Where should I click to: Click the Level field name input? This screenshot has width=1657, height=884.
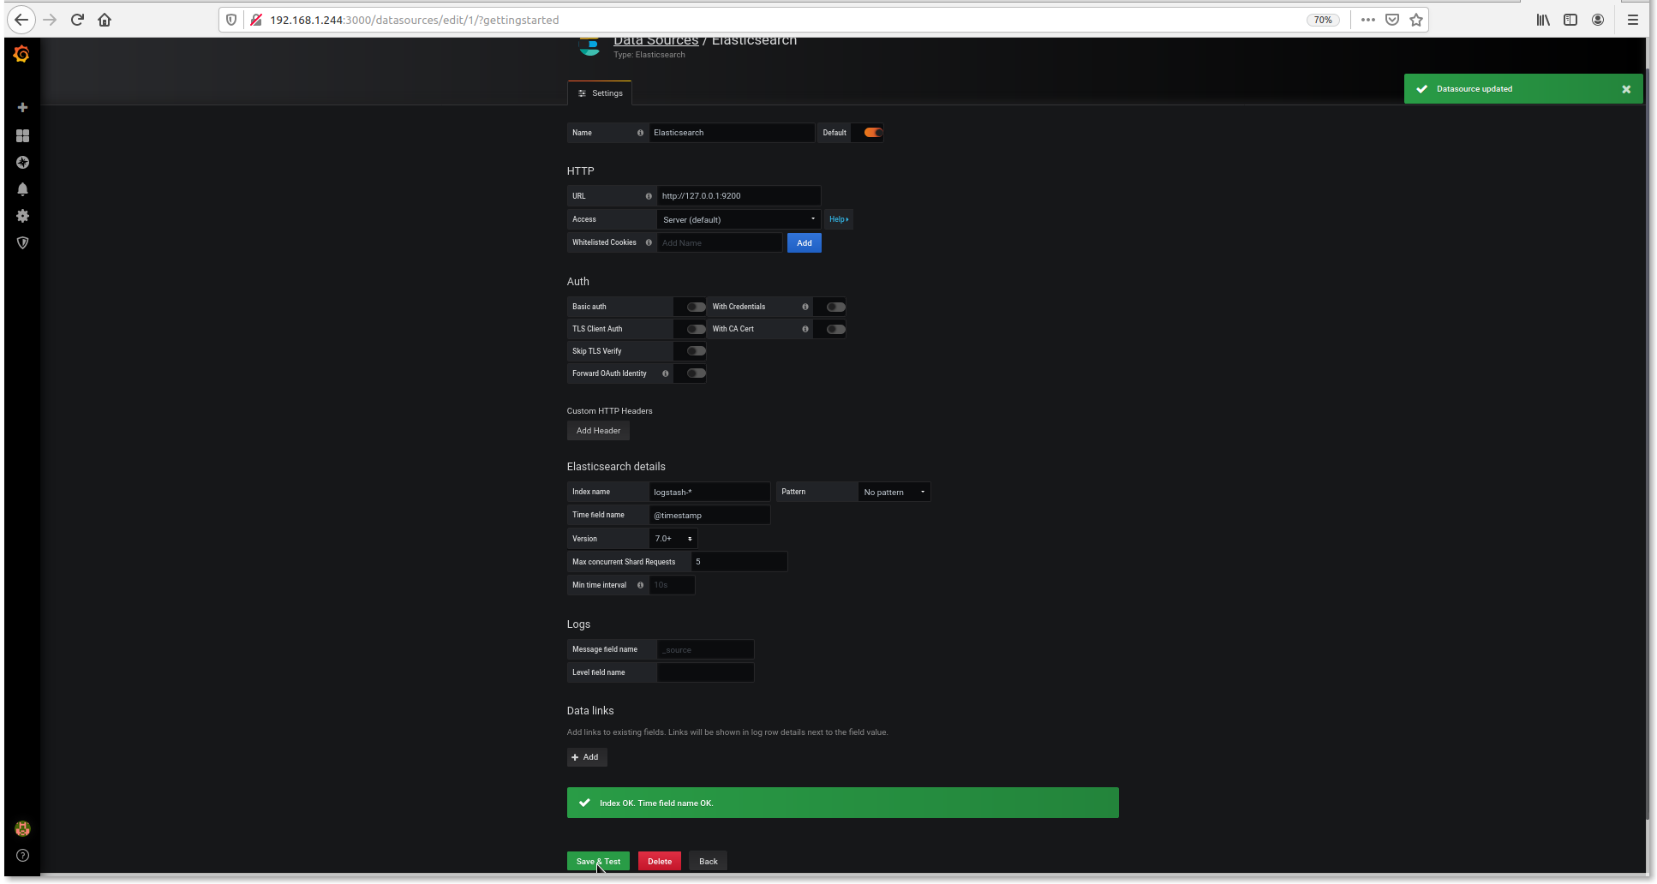tap(705, 672)
